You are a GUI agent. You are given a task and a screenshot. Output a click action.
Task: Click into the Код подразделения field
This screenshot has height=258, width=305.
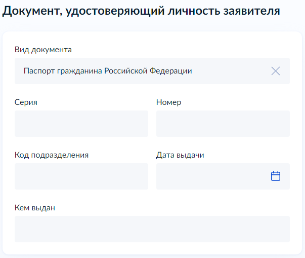click(x=81, y=176)
